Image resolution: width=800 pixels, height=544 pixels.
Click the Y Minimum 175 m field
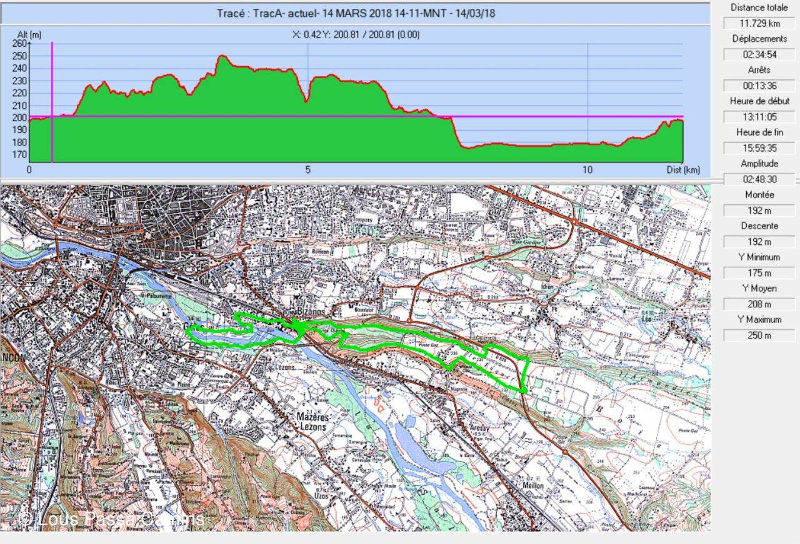tap(759, 274)
